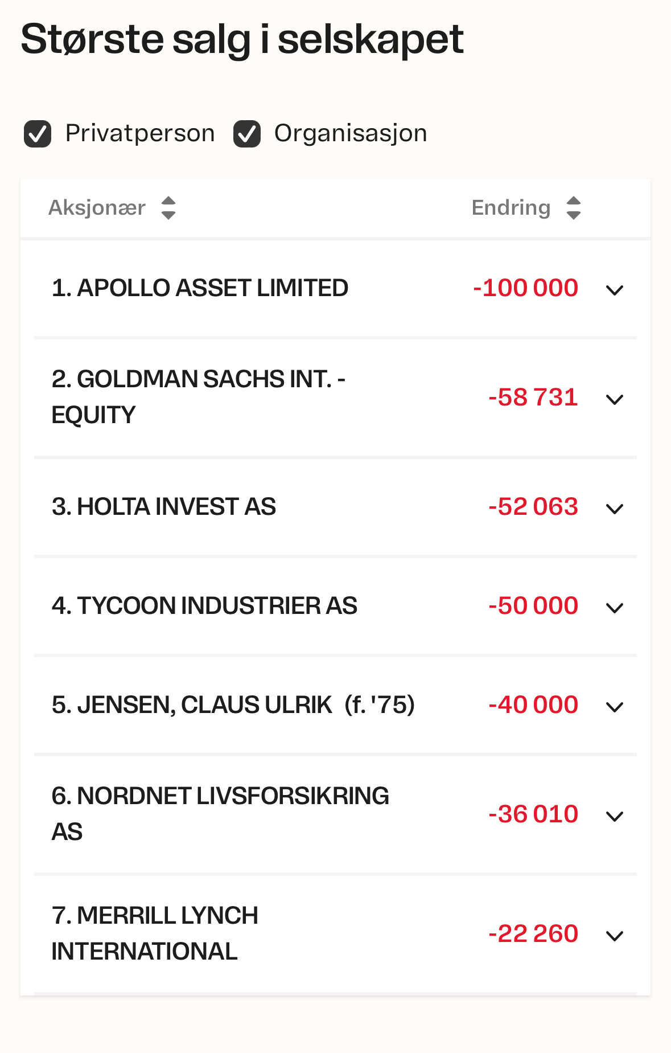This screenshot has height=1053, width=671.
Task: Open shareholder HOLTA INVEST AS
Action: coord(164,507)
